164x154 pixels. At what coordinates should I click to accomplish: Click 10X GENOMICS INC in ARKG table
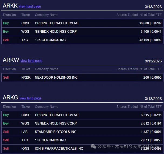pyautogui.click(x=50, y=140)
